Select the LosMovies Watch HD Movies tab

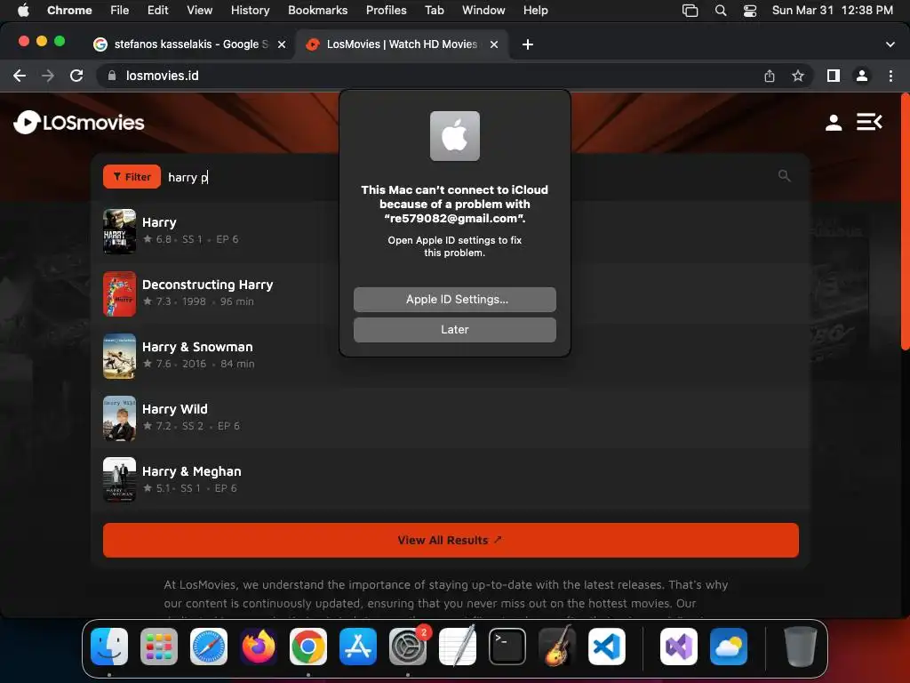pyautogui.click(x=402, y=44)
